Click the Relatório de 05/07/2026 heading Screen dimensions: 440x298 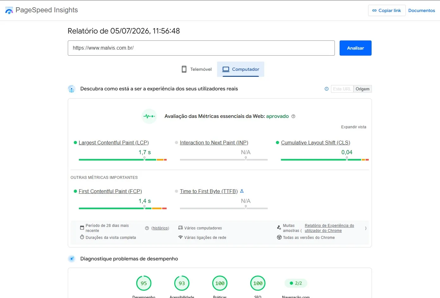[124, 31]
